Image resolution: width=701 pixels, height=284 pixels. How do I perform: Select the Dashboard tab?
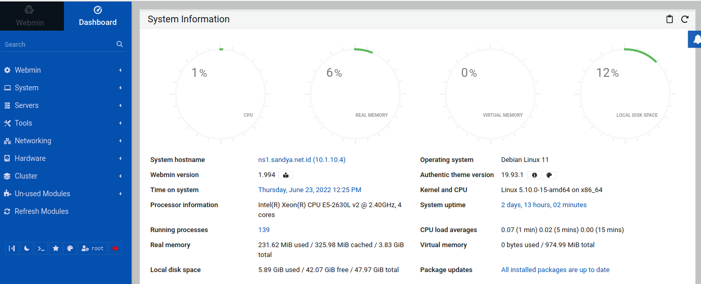coord(98,16)
